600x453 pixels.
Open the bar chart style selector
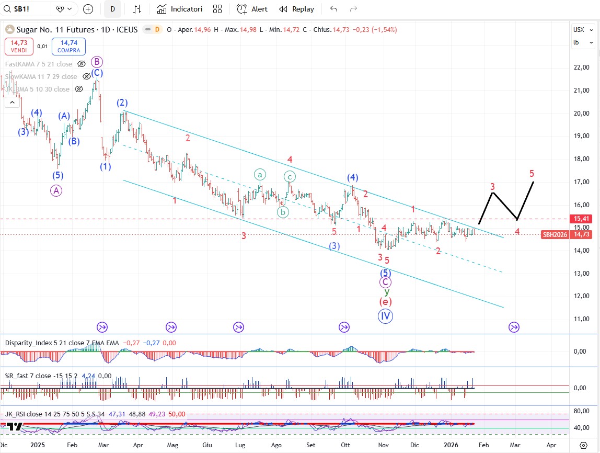coord(137,9)
